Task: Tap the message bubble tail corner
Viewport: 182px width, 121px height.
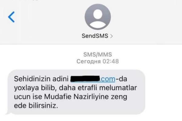Action: (8, 113)
